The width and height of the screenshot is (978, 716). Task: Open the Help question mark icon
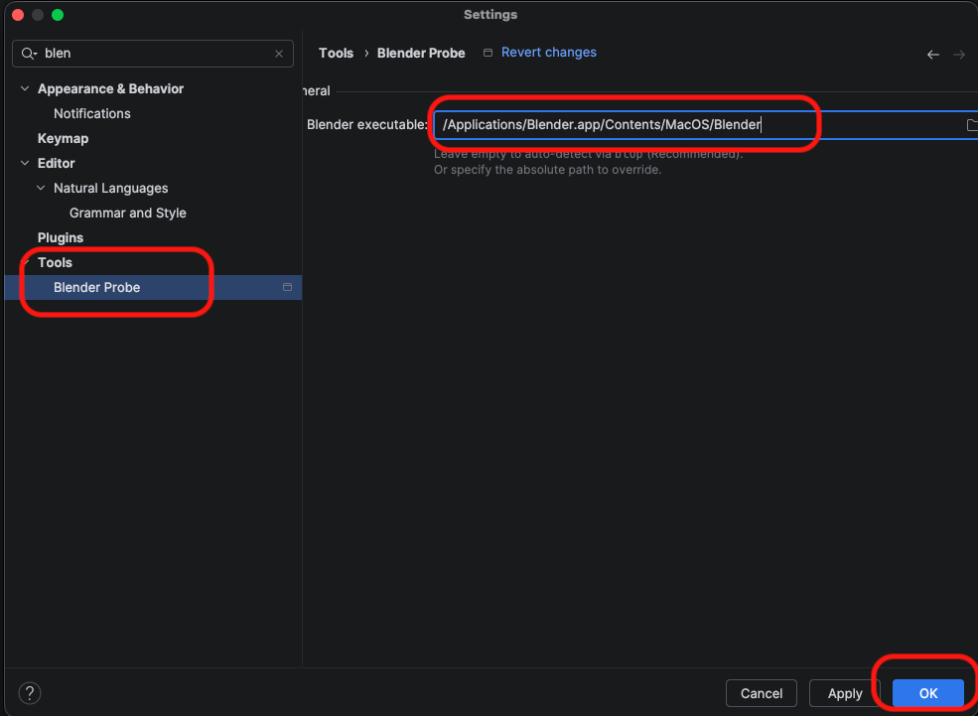tap(29, 692)
